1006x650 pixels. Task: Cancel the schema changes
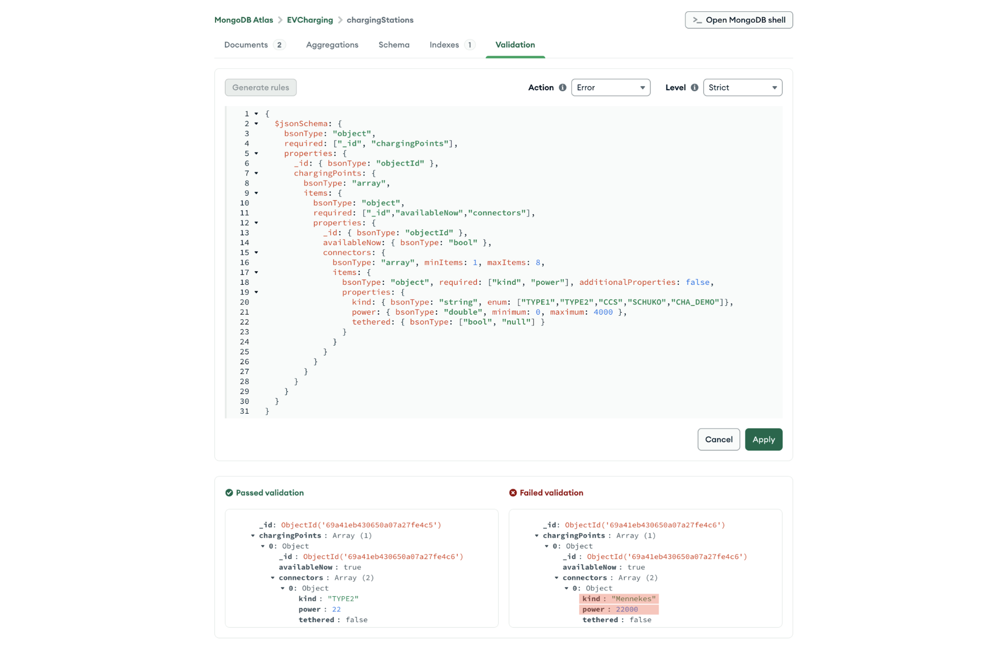tap(719, 439)
